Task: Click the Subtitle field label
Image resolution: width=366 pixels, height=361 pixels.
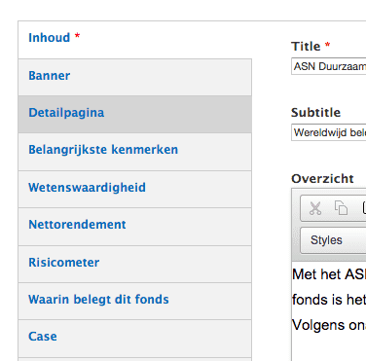Action: [315, 113]
